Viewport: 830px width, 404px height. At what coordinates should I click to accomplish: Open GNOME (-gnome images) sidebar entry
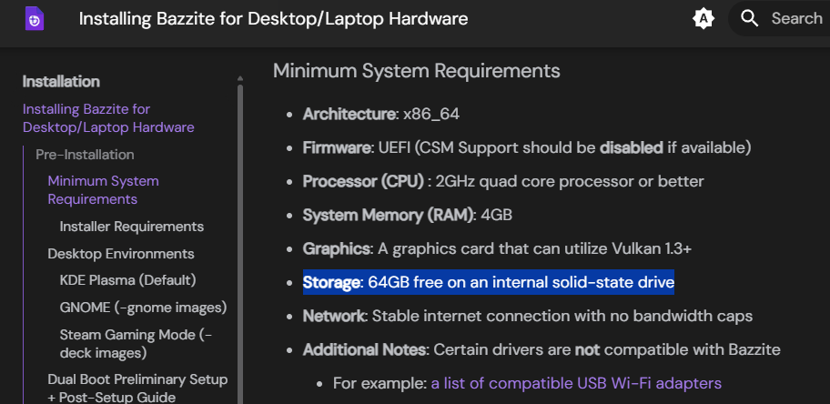point(143,308)
